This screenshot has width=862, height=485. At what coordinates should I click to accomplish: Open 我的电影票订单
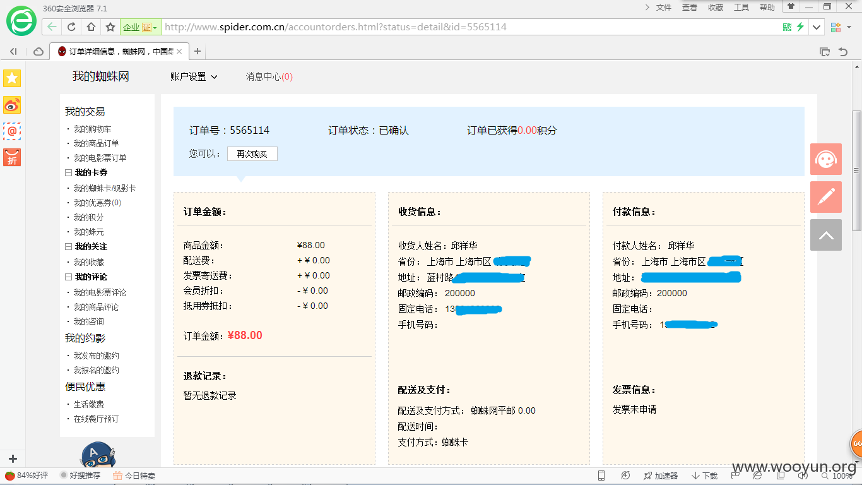pos(100,158)
